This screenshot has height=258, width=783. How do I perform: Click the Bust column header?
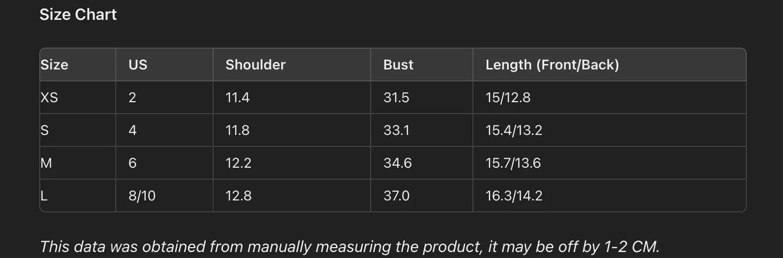click(398, 65)
